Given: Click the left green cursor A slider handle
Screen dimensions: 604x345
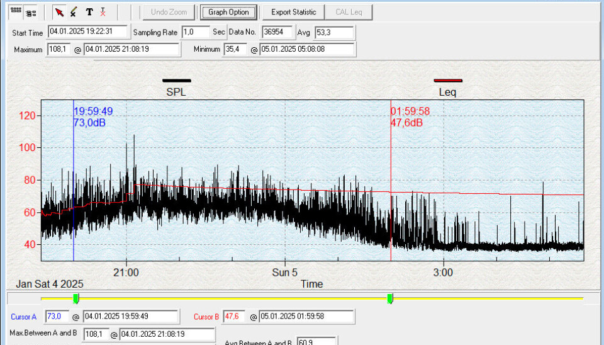Looking at the screenshot, I should (76, 298).
